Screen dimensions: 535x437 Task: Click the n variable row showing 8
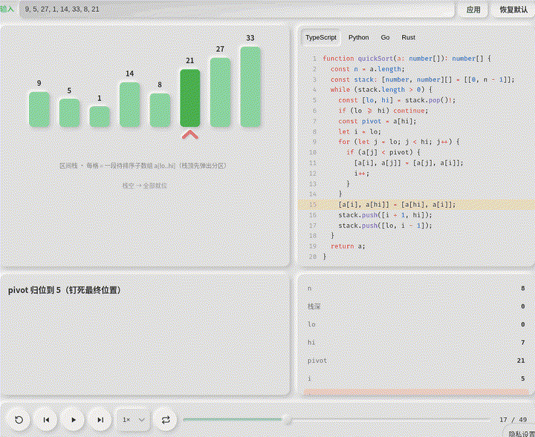click(x=416, y=289)
